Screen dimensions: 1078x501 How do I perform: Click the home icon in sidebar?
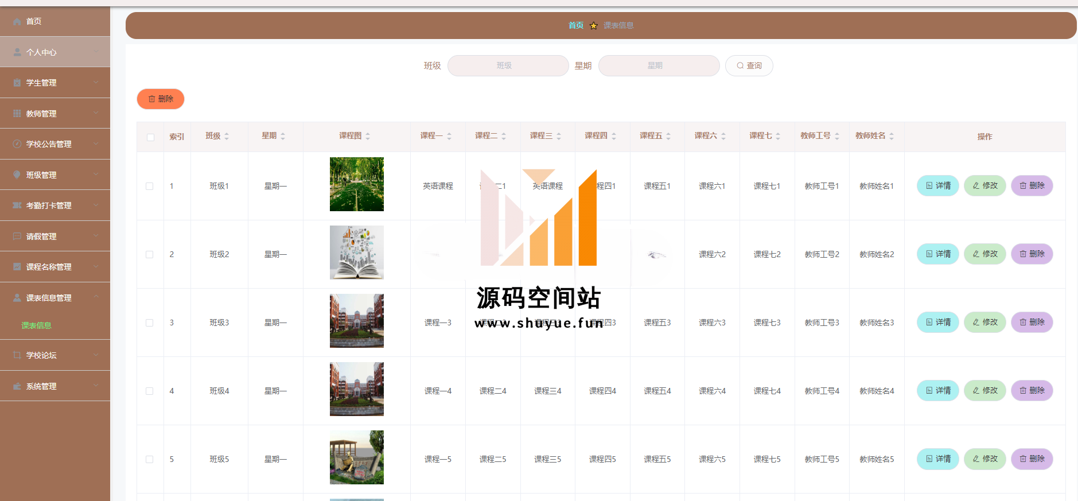tap(17, 21)
